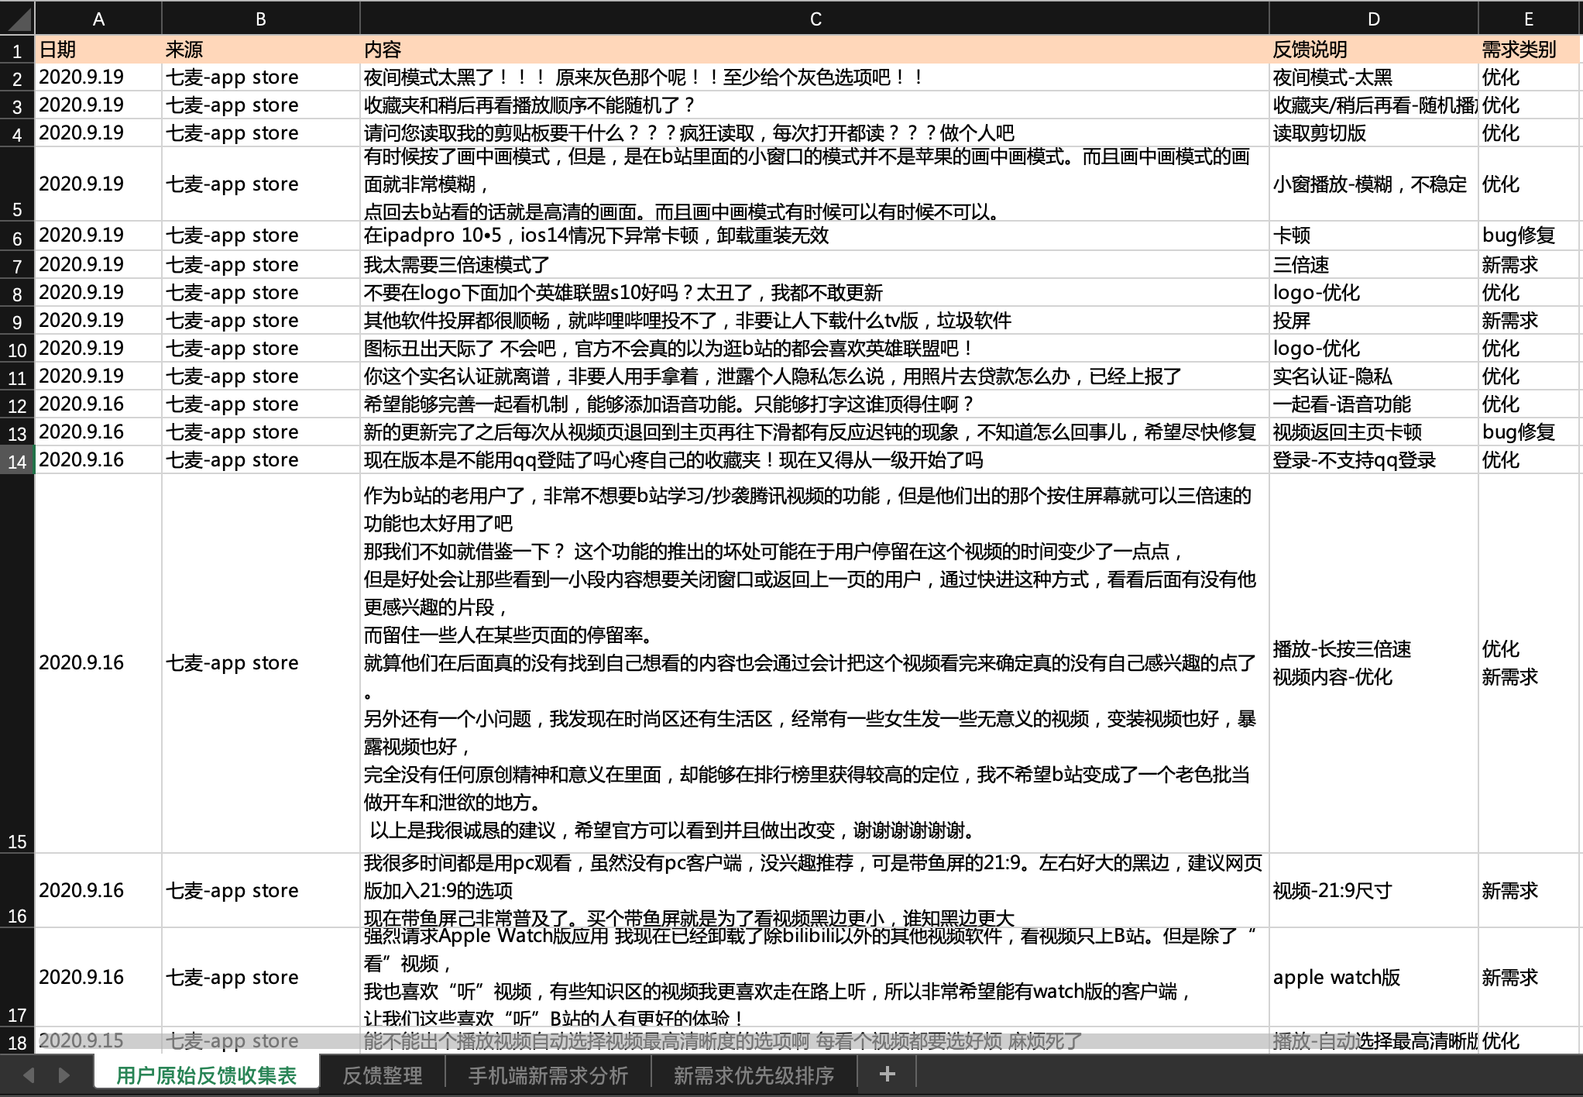Switch to the 反馈整理 sheet tab

383,1075
